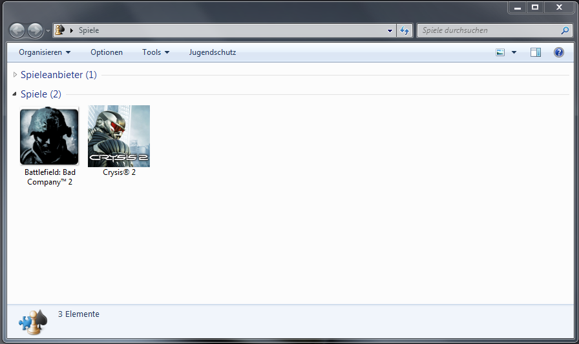Click the Back navigation arrow
Viewport: 579px width, 344px height.
tap(17, 30)
